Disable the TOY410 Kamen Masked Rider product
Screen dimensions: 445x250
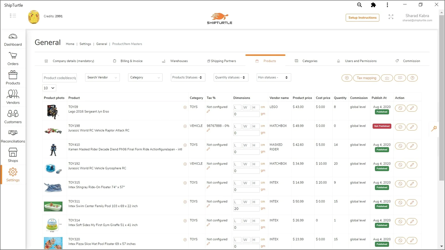pyautogui.click(x=400, y=146)
